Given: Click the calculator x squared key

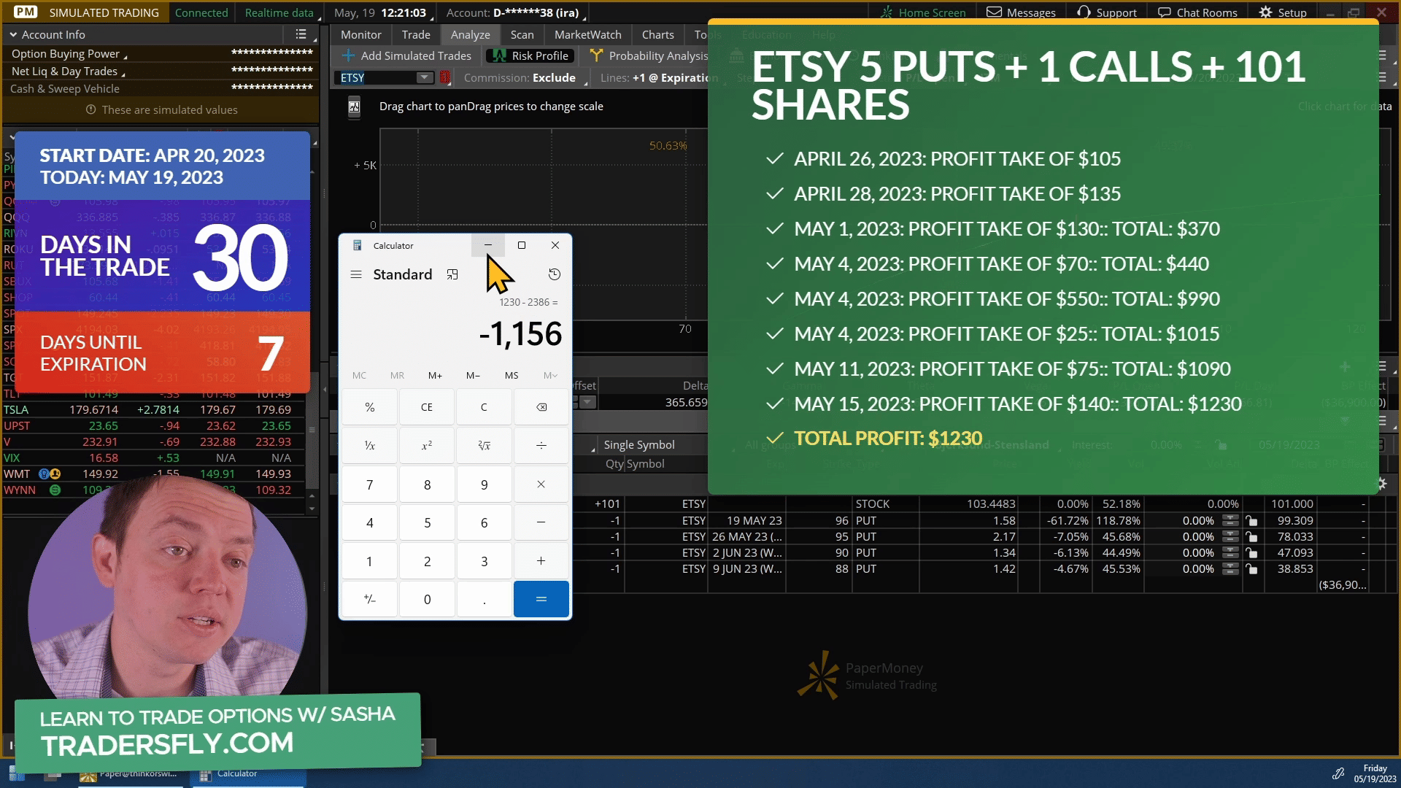Looking at the screenshot, I should pos(427,445).
